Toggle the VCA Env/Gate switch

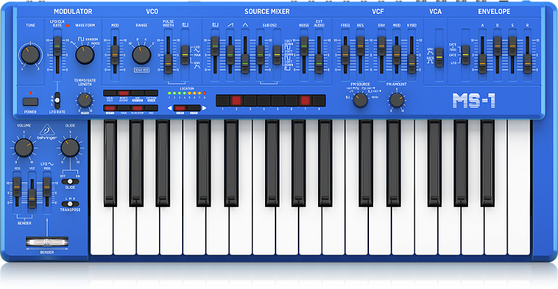(439, 58)
